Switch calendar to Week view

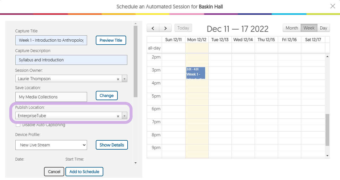[309, 28]
